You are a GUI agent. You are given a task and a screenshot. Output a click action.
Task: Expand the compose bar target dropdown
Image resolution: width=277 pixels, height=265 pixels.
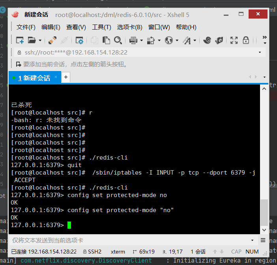coord(252,240)
